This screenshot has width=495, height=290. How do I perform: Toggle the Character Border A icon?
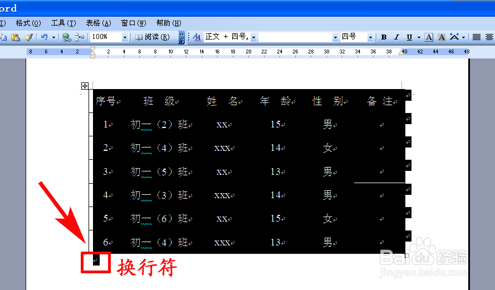pos(429,37)
